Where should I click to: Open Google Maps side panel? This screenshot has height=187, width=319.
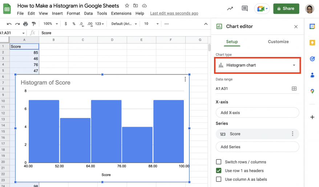pos(312,91)
